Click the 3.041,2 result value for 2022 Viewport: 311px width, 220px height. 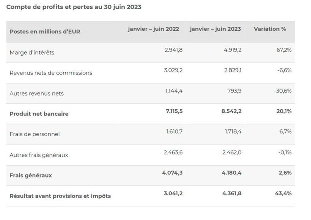(x=173, y=193)
